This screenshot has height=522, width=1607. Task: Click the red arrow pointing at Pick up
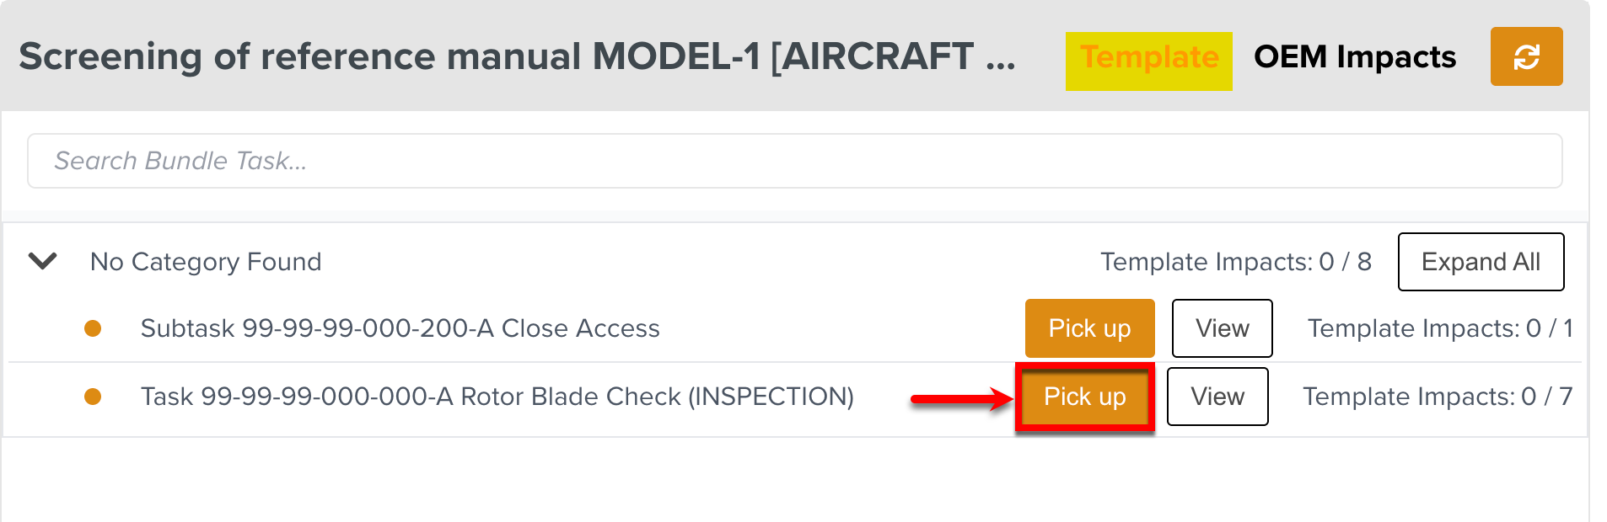pyautogui.click(x=961, y=398)
